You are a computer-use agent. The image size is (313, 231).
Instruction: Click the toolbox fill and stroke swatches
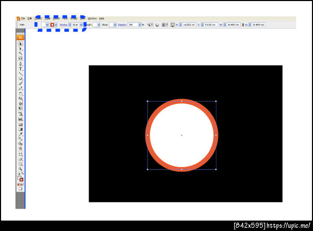point(20,178)
